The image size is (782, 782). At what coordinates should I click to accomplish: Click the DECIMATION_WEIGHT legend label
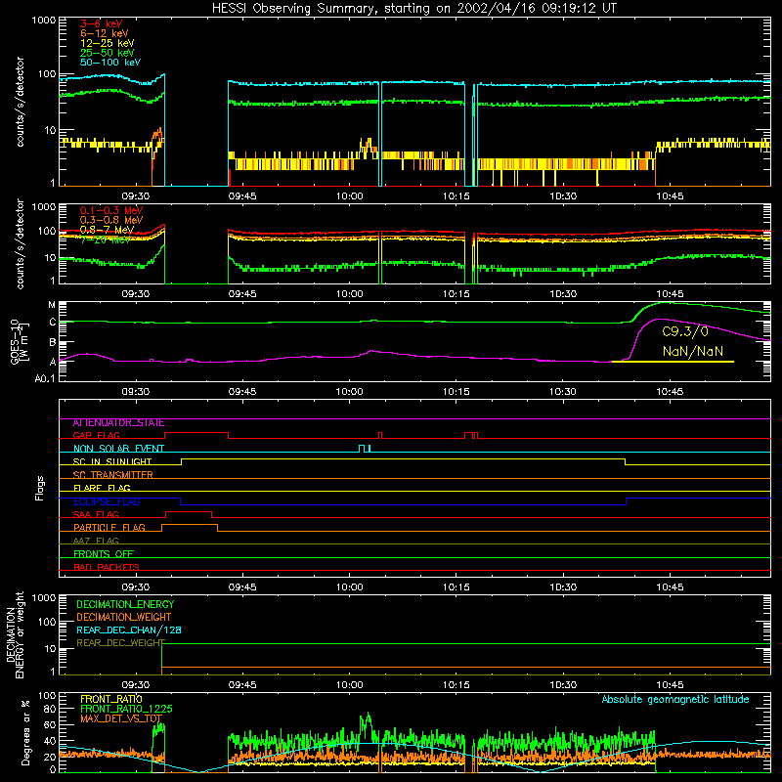click(124, 618)
